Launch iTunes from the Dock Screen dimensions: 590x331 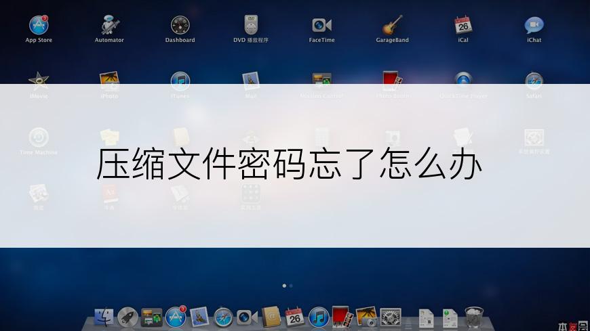[x=319, y=317]
